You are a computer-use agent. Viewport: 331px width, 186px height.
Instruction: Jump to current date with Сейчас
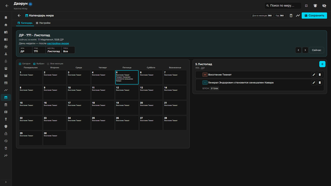(x=316, y=50)
